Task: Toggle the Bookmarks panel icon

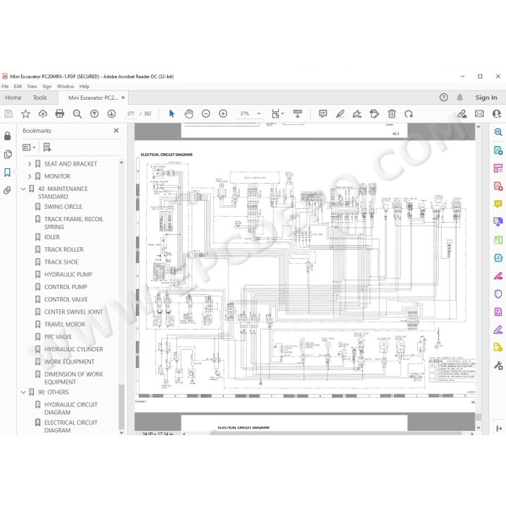Action: click(x=7, y=172)
